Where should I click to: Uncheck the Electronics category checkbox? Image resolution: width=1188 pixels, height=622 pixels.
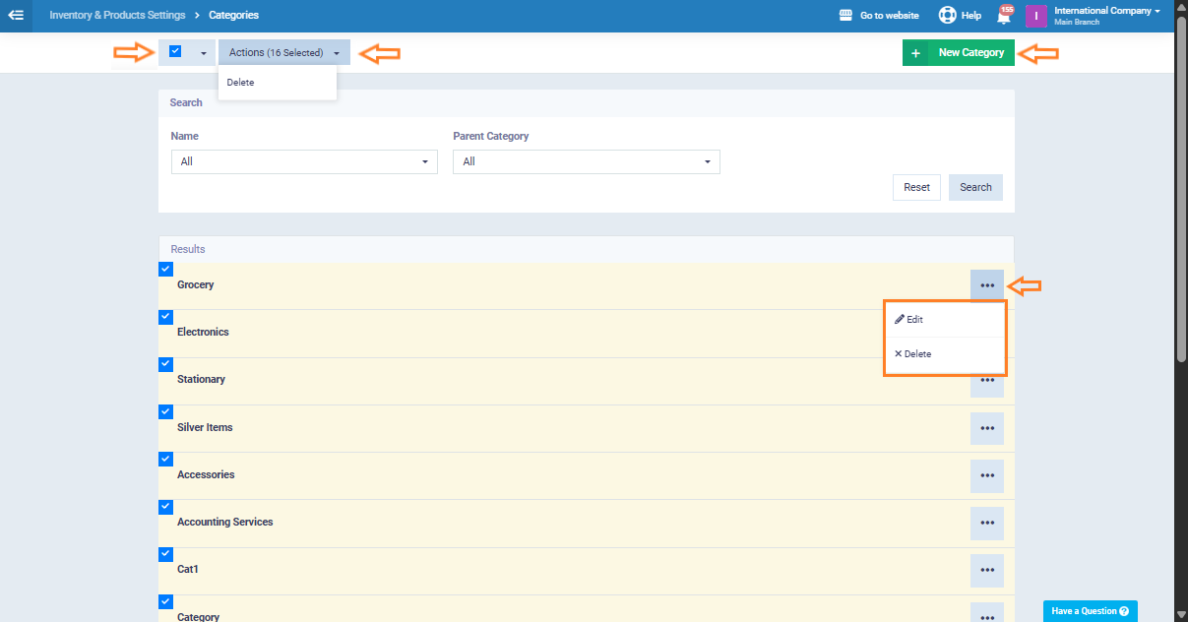165,317
